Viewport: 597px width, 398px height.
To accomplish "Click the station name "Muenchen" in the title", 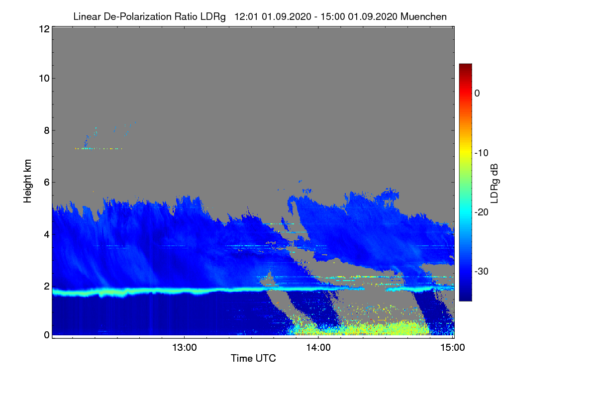I will pyautogui.click(x=423, y=16).
